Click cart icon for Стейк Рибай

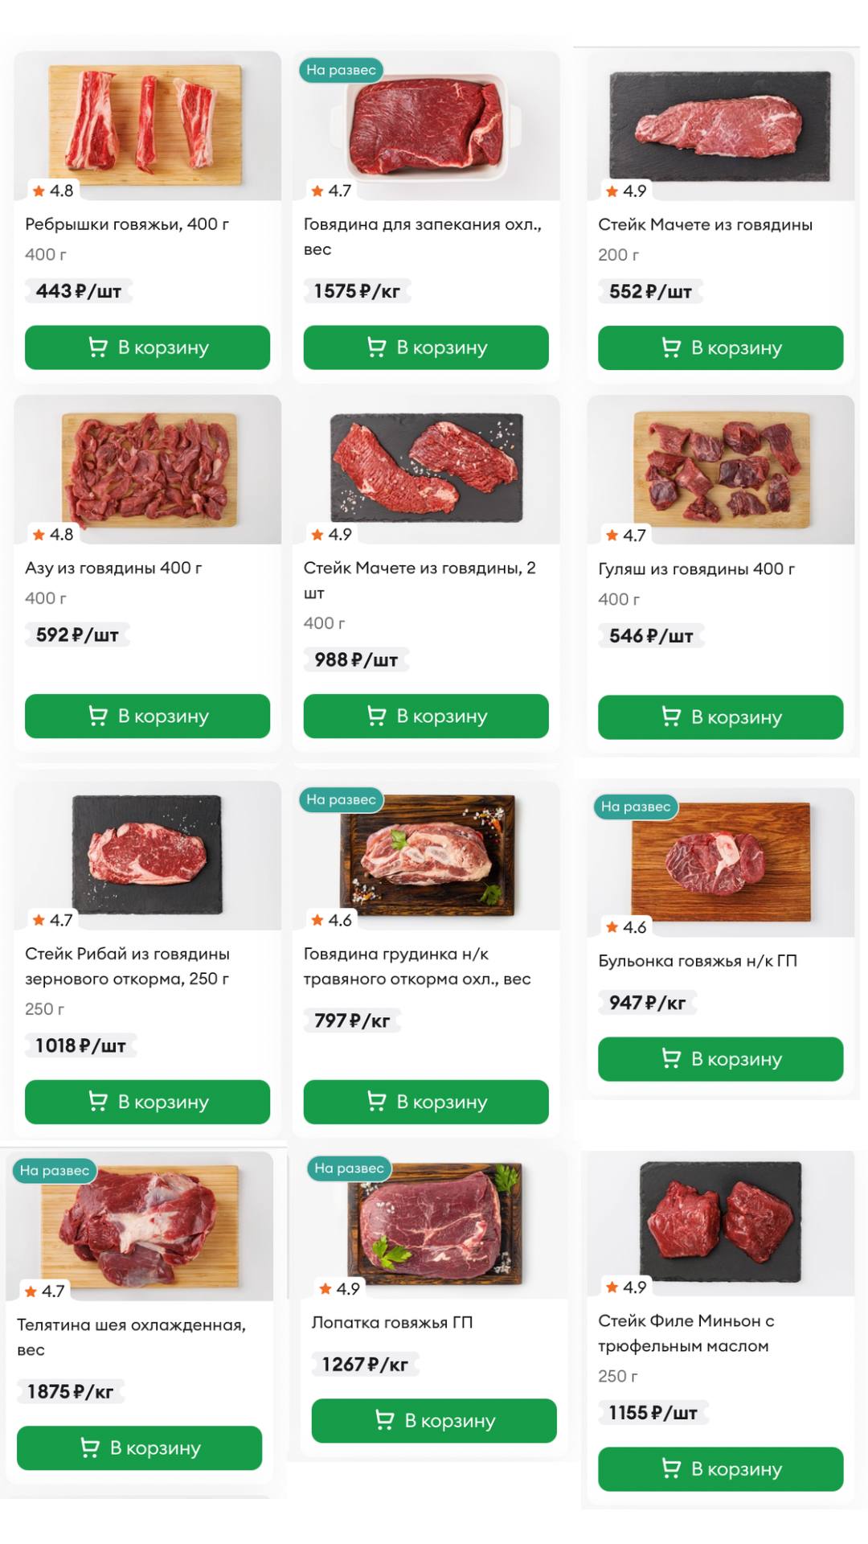coord(97,1102)
